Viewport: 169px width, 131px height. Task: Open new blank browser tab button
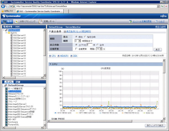[x=66, y=11]
